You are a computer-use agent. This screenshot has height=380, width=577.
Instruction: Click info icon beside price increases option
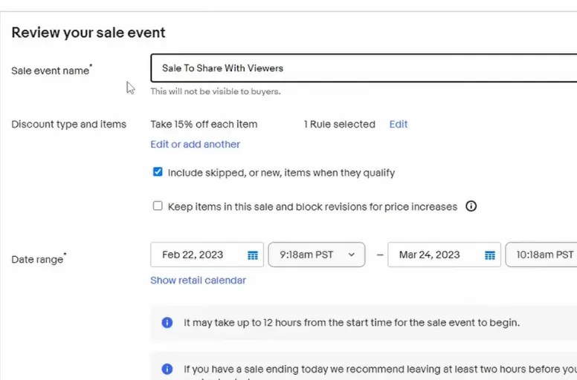tap(471, 206)
